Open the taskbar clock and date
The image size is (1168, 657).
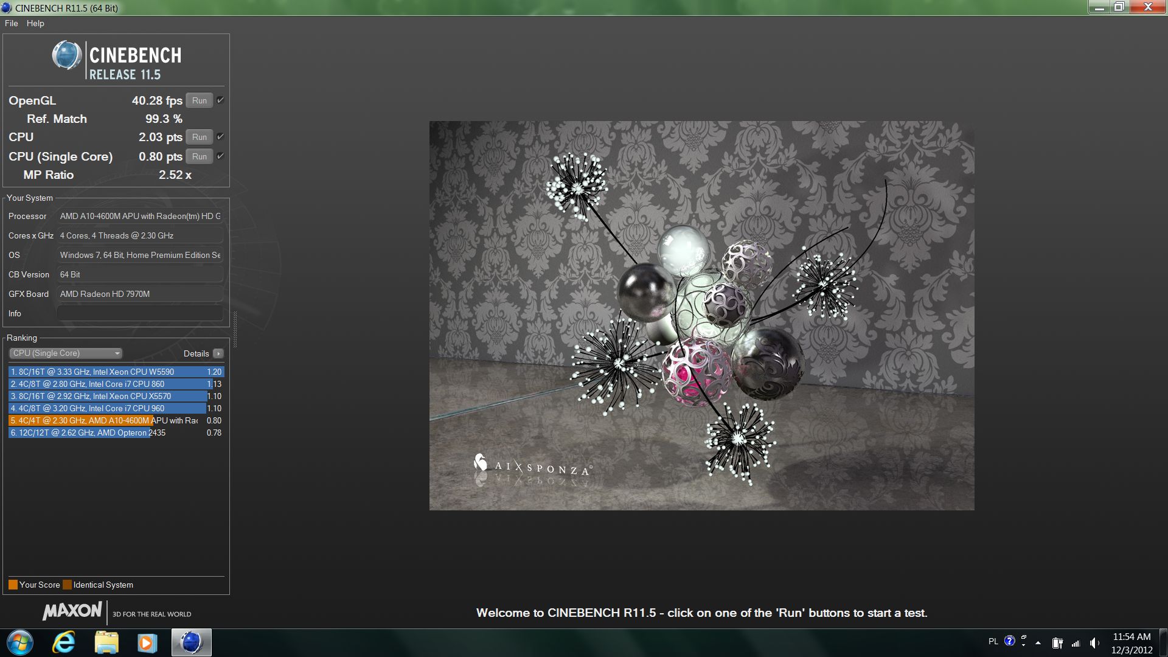point(1131,643)
